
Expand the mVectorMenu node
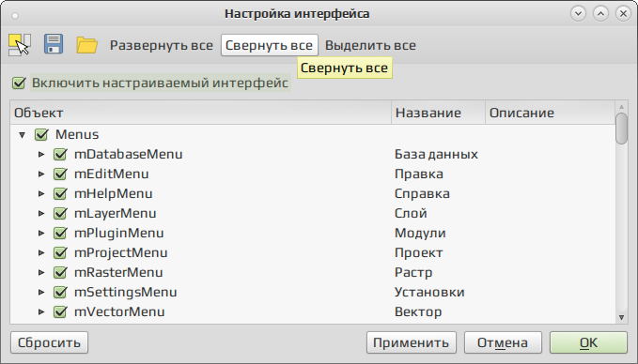click(41, 312)
